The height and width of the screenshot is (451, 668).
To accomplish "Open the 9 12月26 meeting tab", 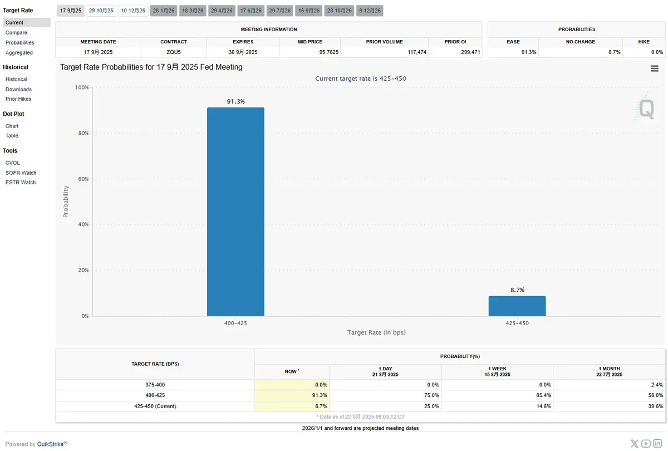I will (370, 11).
